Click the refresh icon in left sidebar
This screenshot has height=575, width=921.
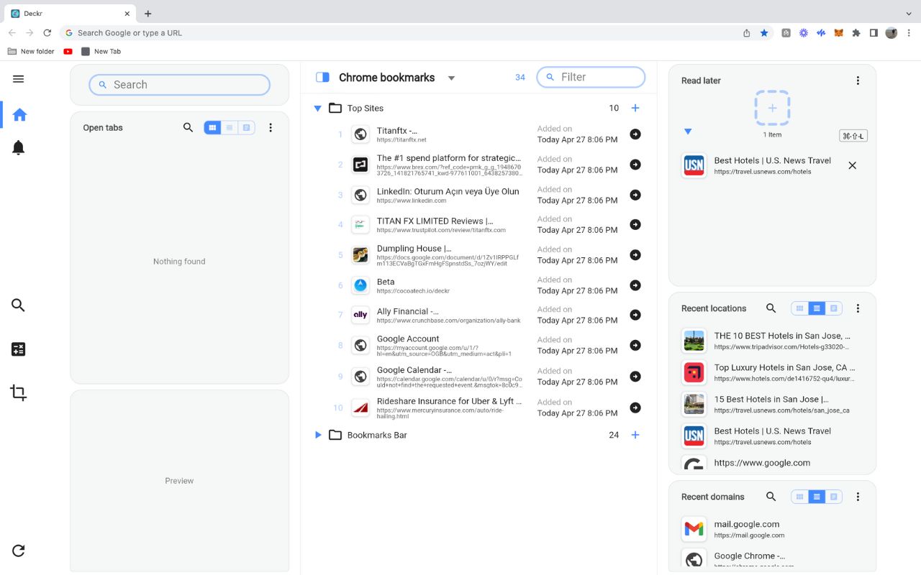click(19, 551)
